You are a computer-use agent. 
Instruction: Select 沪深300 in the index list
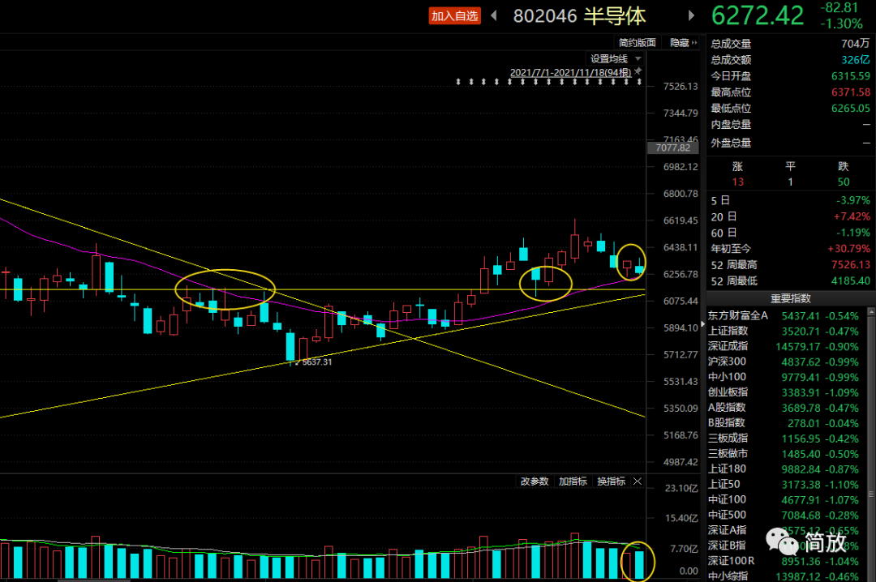[x=728, y=361]
